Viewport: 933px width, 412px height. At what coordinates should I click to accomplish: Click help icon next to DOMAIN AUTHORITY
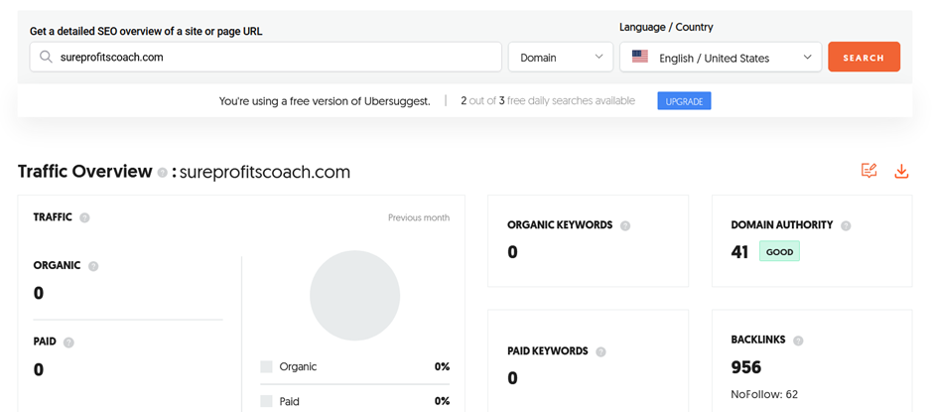[x=846, y=225]
